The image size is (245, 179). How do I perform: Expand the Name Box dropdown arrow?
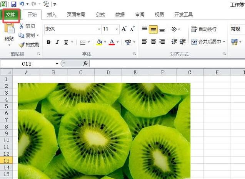[x=57, y=64]
